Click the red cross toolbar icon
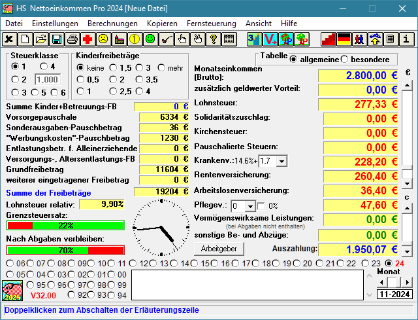 pos(88,39)
